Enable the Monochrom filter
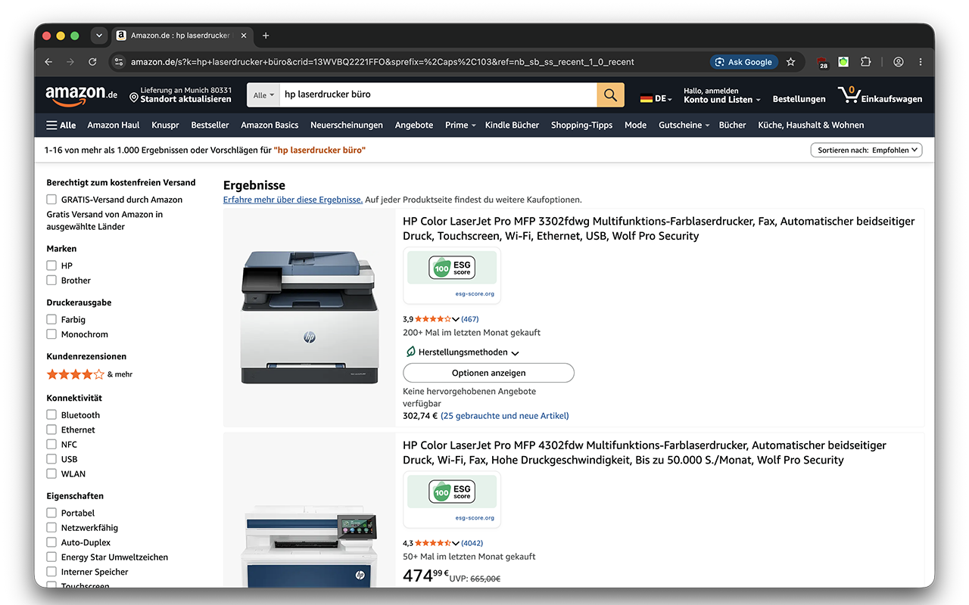This screenshot has height=605, width=969. pyautogui.click(x=51, y=334)
